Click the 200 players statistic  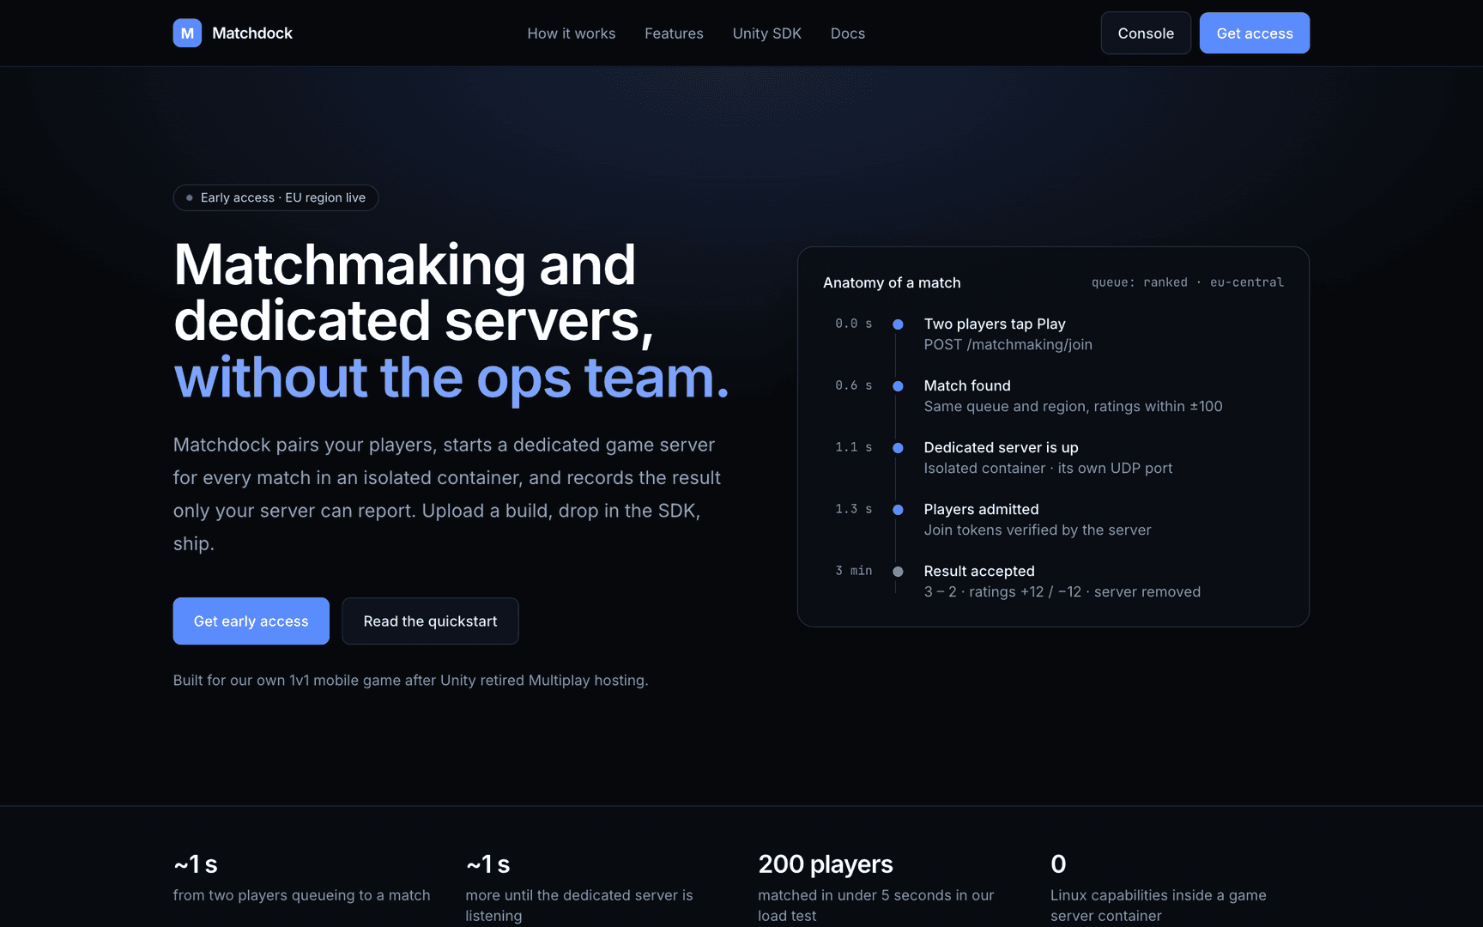tap(826, 863)
